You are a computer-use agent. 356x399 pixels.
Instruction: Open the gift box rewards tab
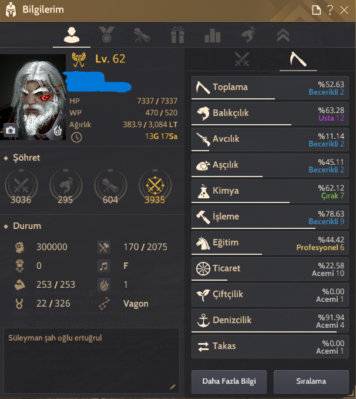[x=177, y=35]
